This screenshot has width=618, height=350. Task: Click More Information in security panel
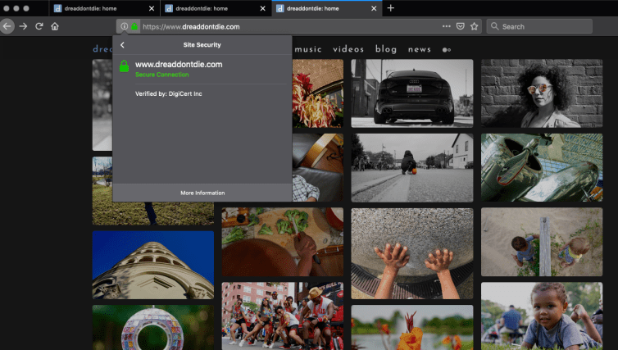pos(202,193)
